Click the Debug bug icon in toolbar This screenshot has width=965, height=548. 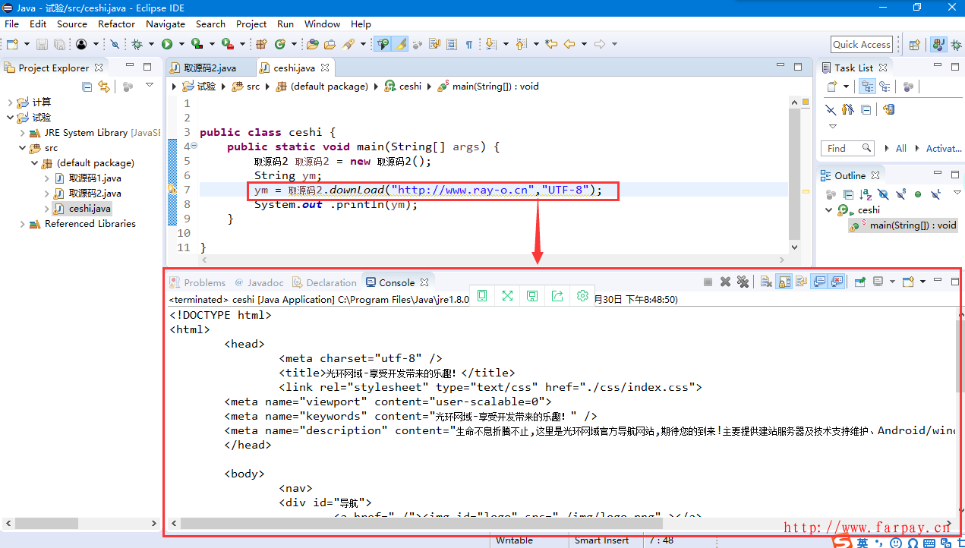pyautogui.click(x=137, y=44)
